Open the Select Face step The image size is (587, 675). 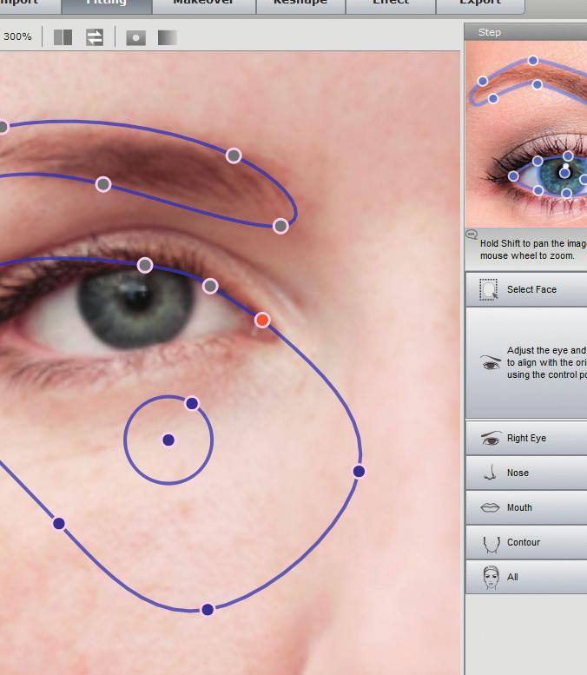(526, 289)
